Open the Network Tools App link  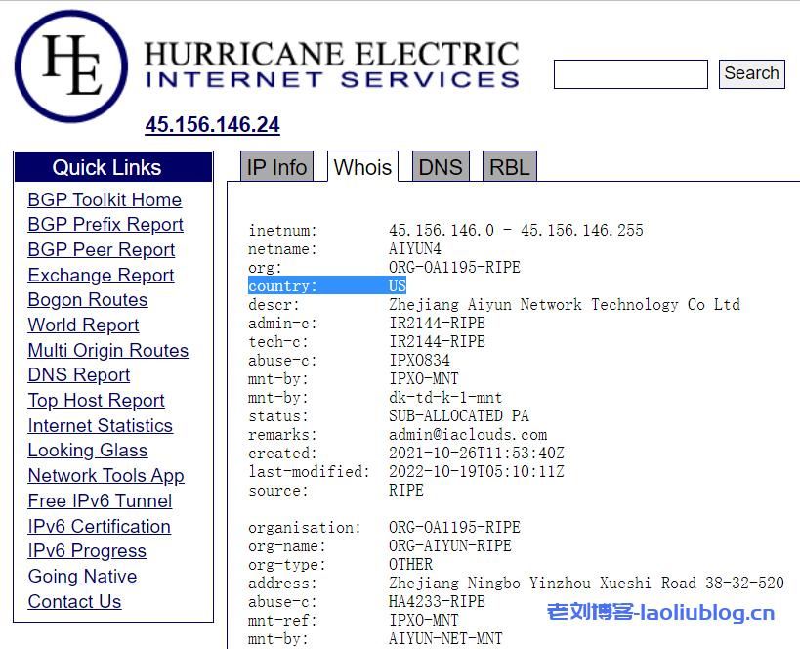(x=105, y=476)
